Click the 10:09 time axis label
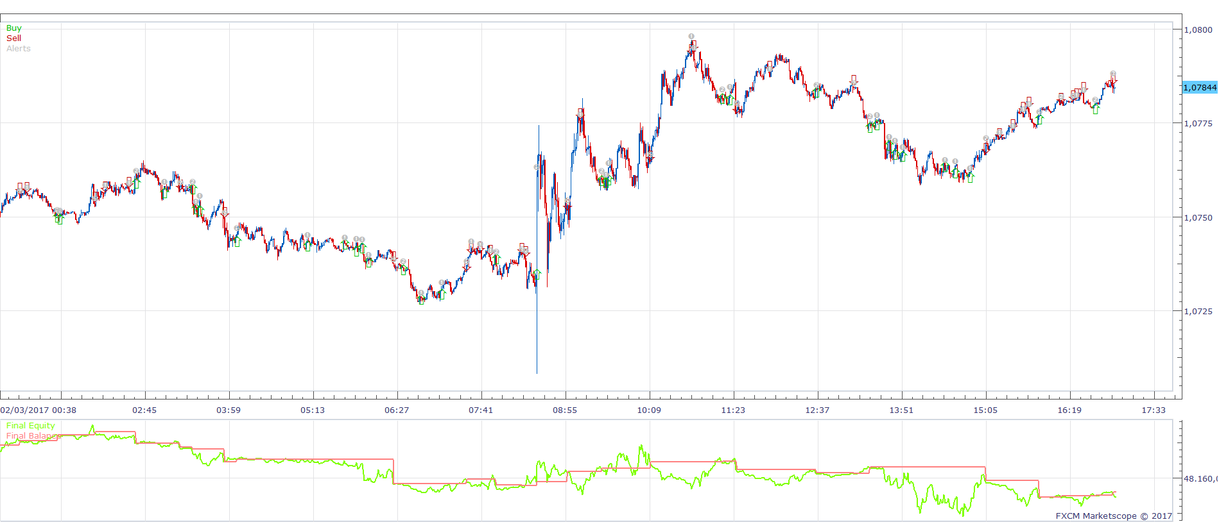The height and width of the screenshot is (522, 1219). tap(649, 410)
